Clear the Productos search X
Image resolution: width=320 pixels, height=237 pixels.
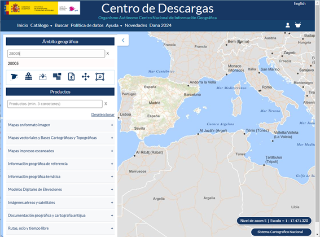106,104
